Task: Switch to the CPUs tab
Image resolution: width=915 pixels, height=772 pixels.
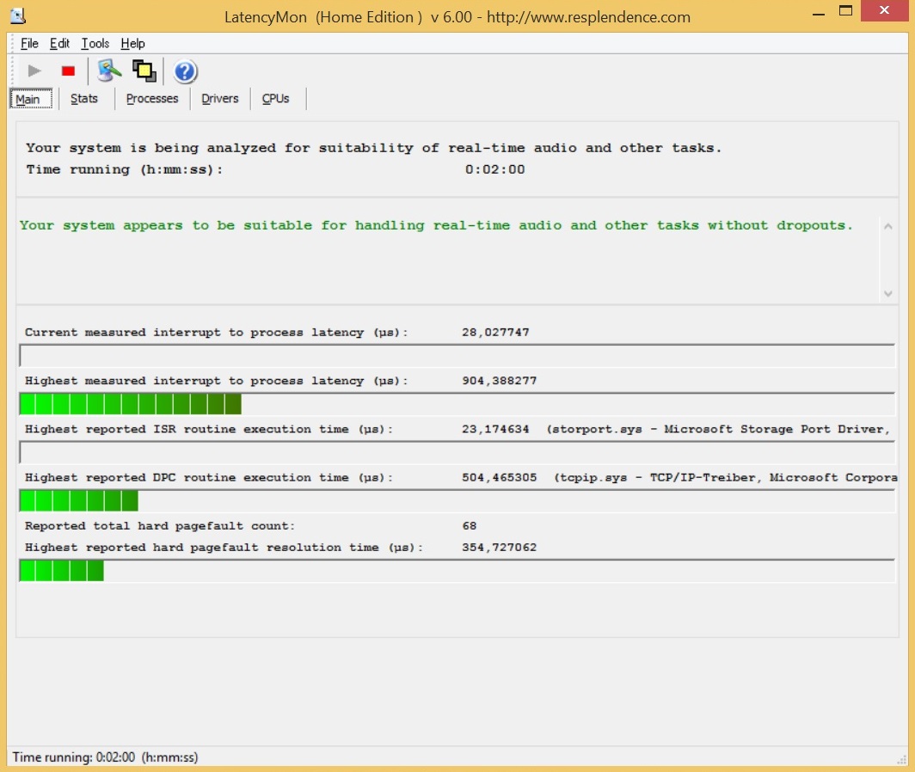Action: [x=275, y=99]
